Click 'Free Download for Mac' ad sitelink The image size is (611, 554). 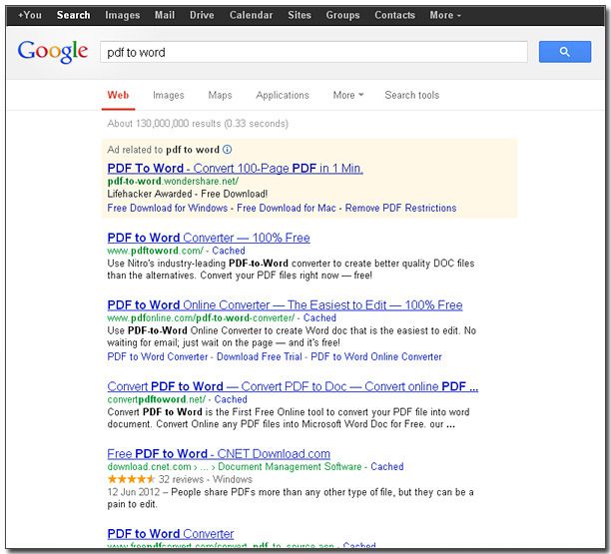pos(286,208)
